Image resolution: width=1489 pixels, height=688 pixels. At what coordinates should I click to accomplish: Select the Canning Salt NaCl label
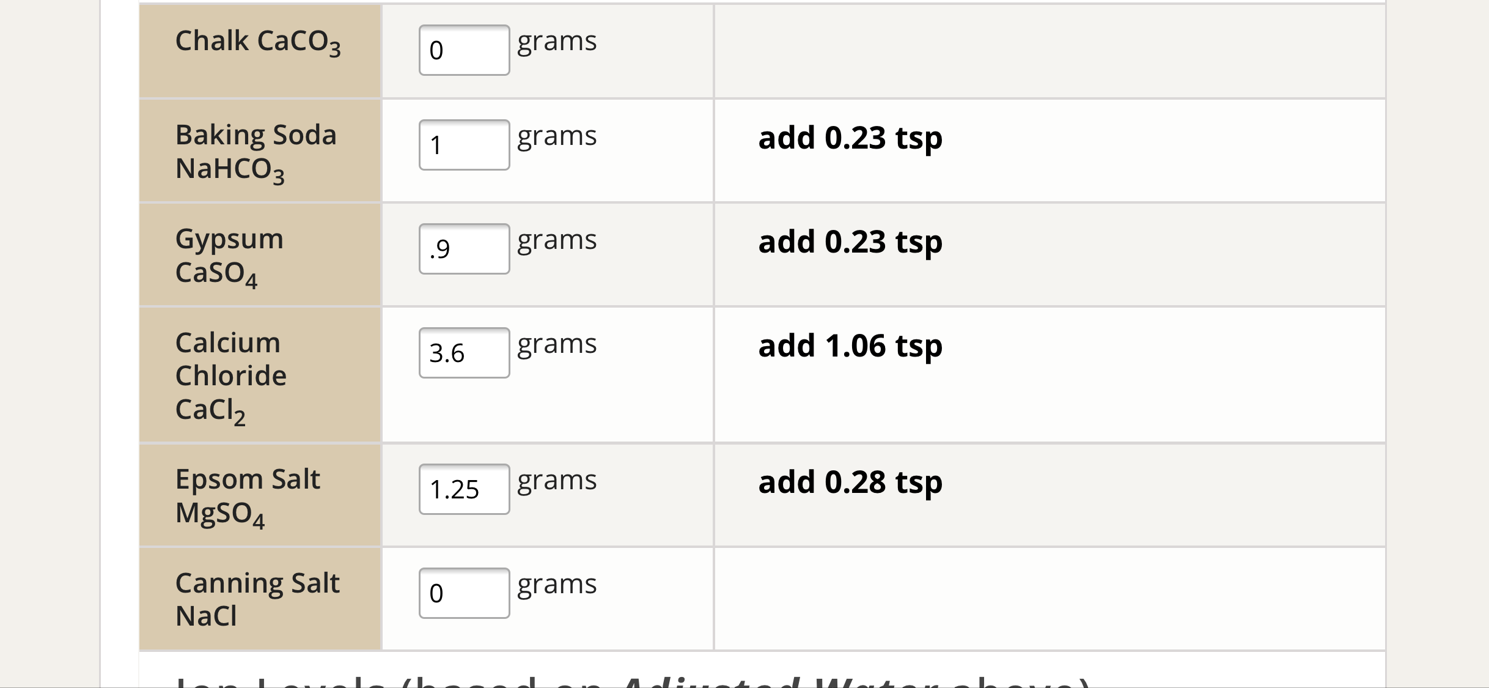[257, 599]
